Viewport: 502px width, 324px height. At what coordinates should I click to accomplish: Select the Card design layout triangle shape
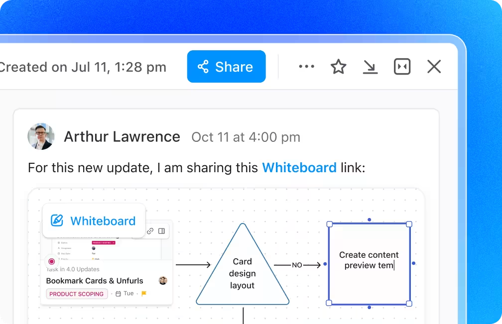tap(243, 264)
